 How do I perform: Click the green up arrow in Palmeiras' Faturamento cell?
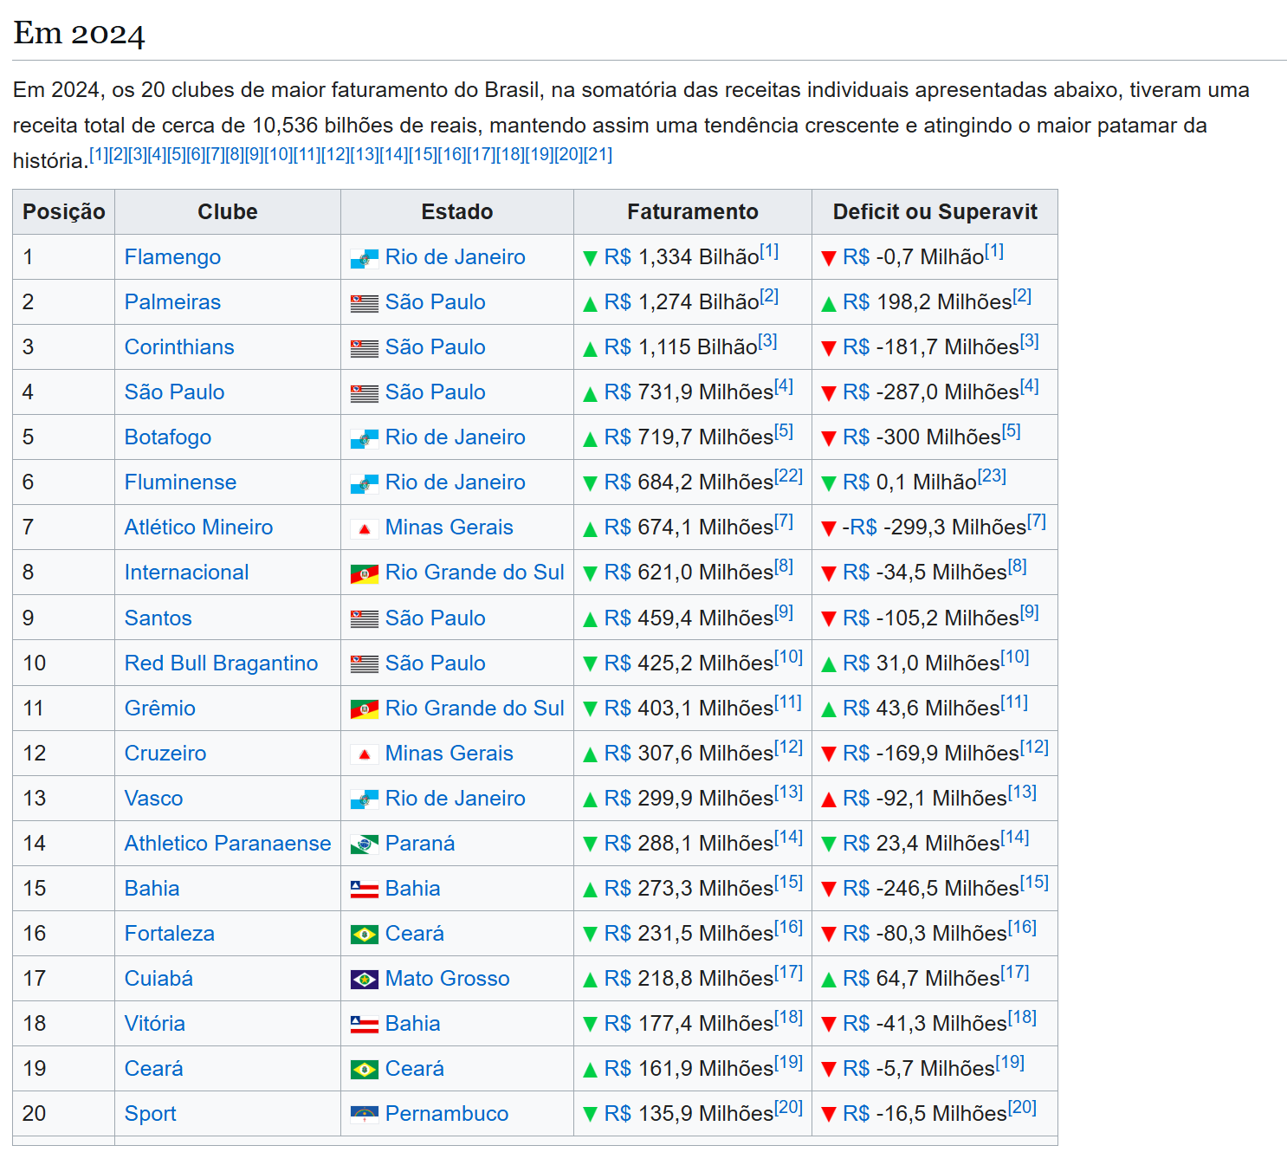pyautogui.click(x=590, y=303)
